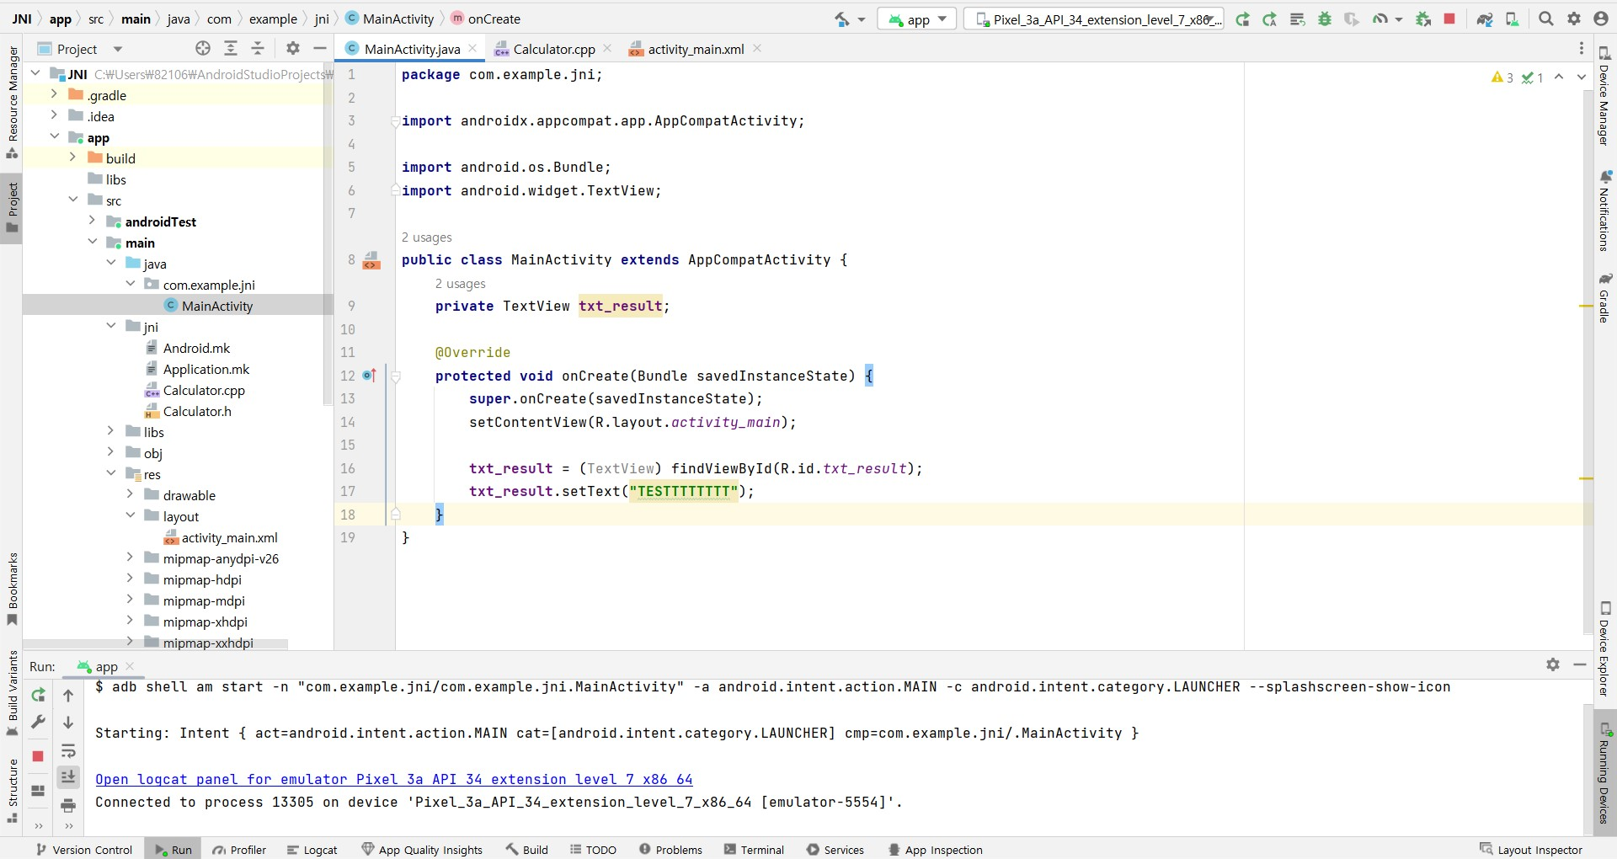Click the Problems tool window button

670,850
